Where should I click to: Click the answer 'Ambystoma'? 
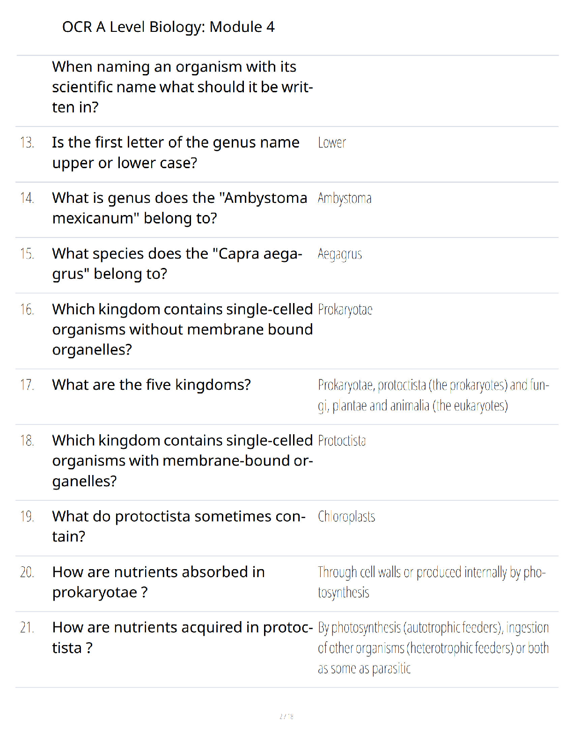tap(345, 199)
